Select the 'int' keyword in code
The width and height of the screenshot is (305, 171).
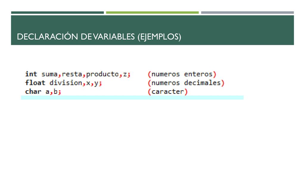pos(31,74)
